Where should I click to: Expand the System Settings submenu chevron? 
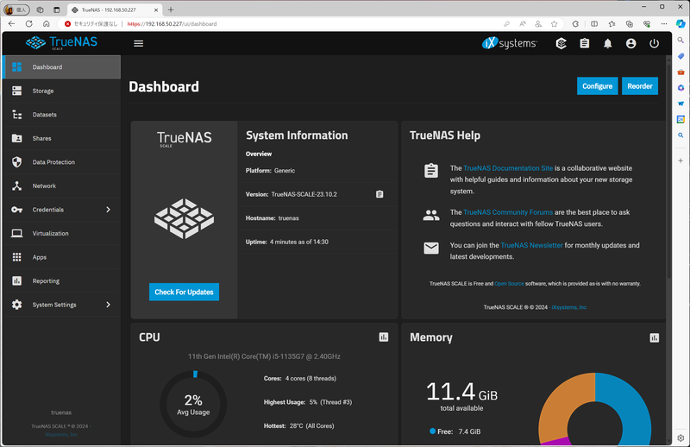[x=109, y=305]
